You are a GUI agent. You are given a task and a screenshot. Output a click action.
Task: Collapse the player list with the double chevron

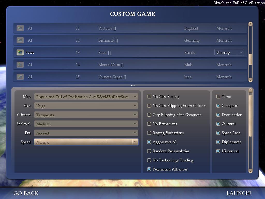click(132, 85)
